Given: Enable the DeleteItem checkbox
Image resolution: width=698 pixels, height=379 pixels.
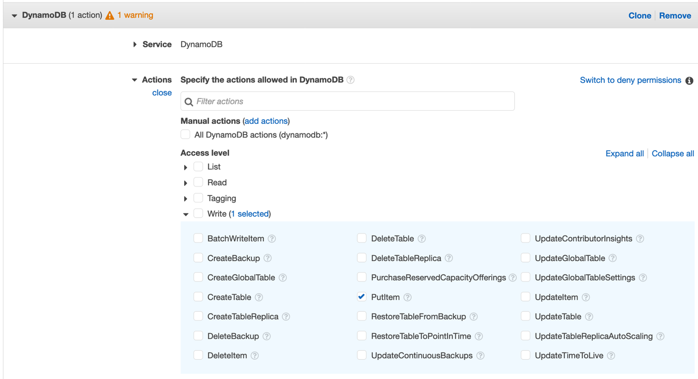Looking at the screenshot, I should 198,355.
